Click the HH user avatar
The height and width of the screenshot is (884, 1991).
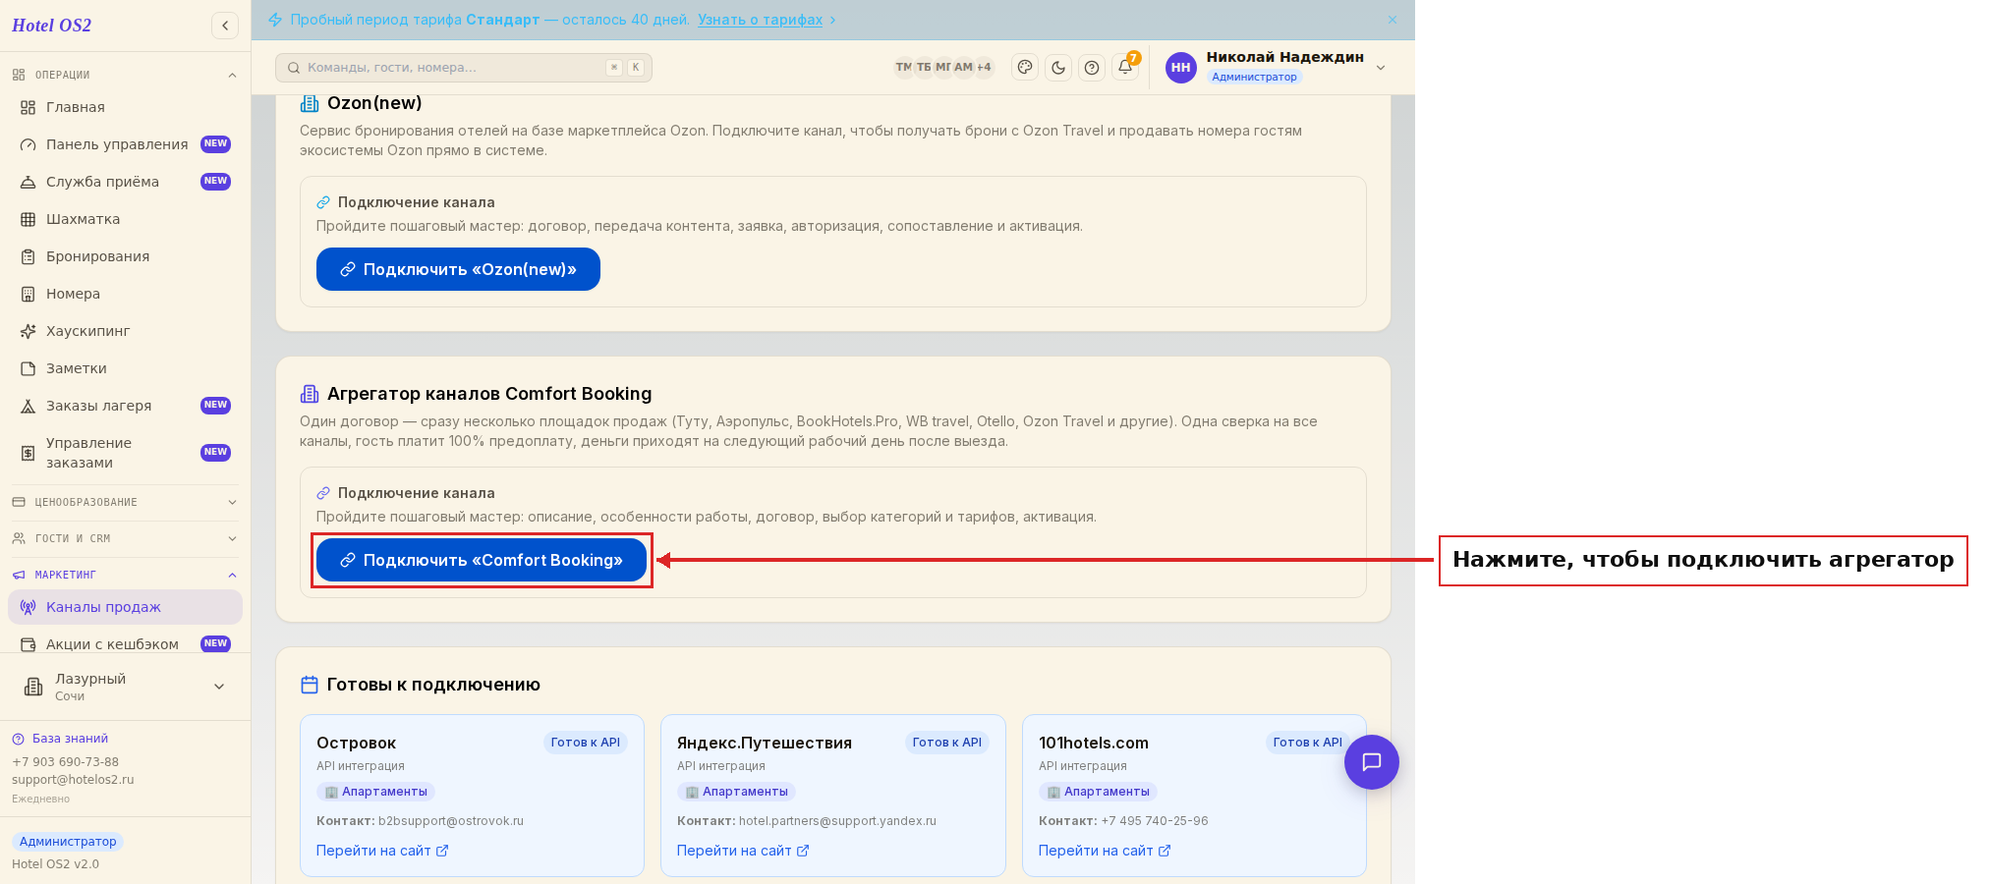pyautogui.click(x=1180, y=67)
